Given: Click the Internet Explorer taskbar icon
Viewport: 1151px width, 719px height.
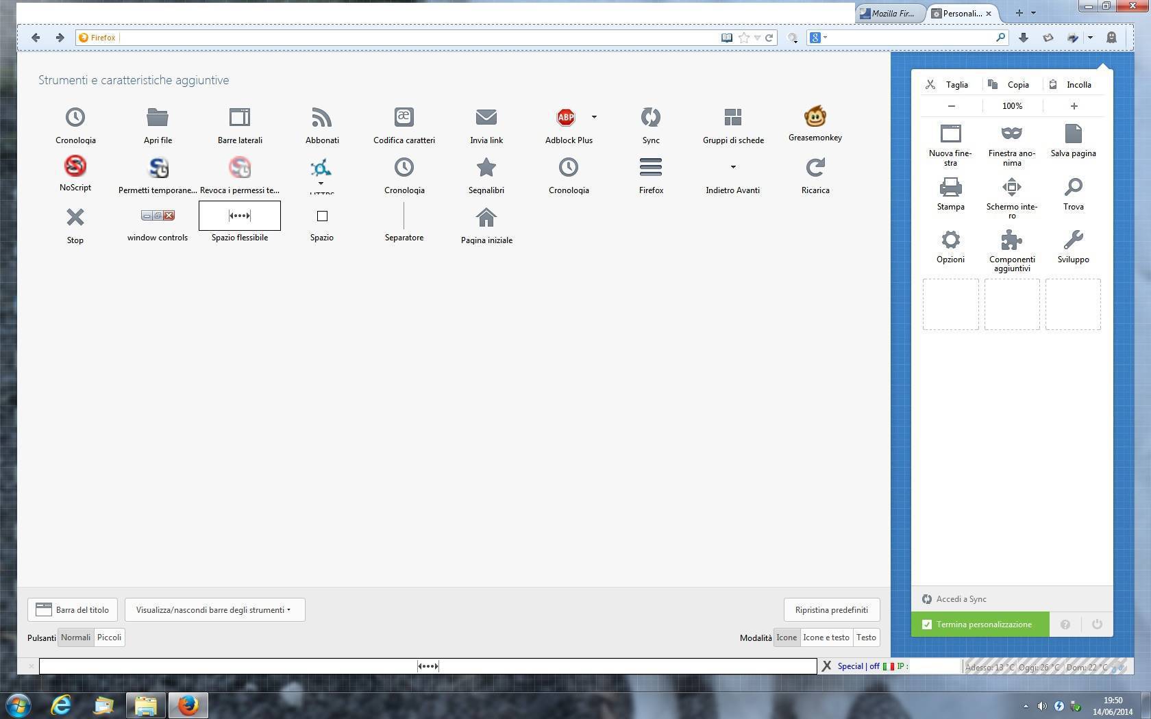Looking at the screenshot, I should 61,705.
